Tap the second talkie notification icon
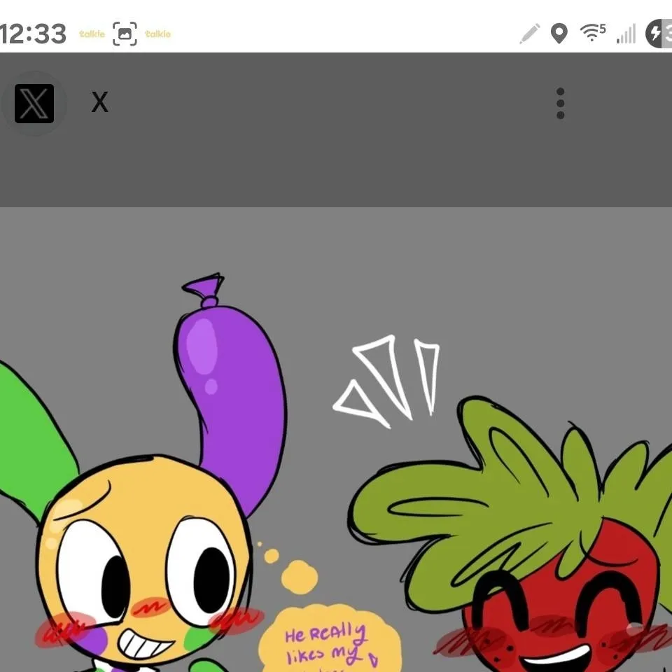Screen dimensions: 672x672 [x=157, y=34]
